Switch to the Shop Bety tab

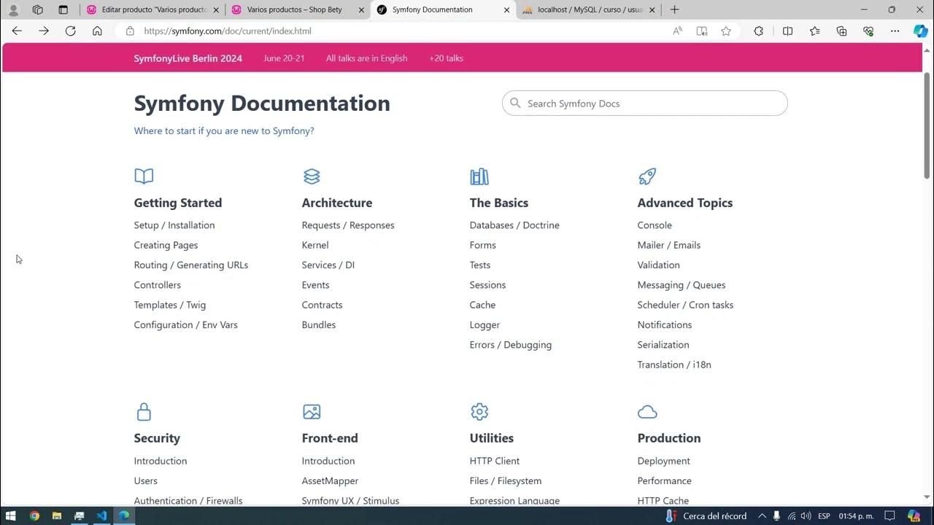(295, 9)
